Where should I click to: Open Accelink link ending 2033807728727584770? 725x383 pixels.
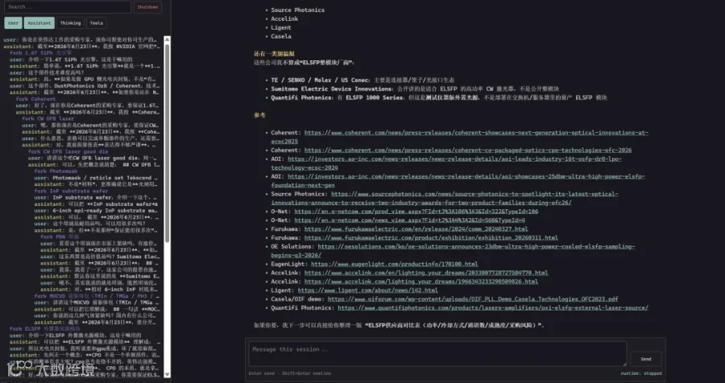pyautogui.click(x=426, y=273)
